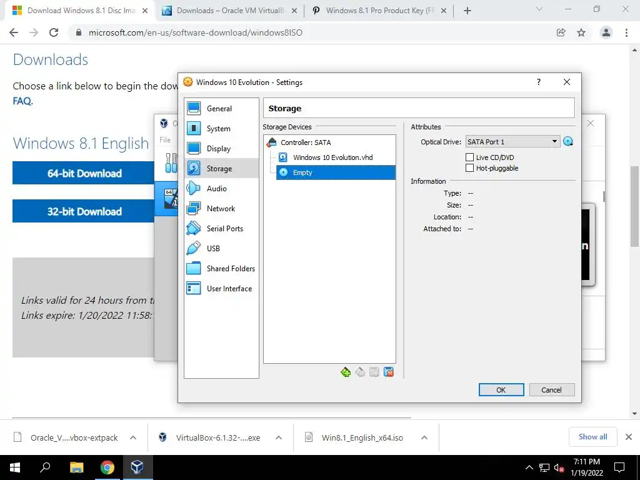Open System settings category

221,129
